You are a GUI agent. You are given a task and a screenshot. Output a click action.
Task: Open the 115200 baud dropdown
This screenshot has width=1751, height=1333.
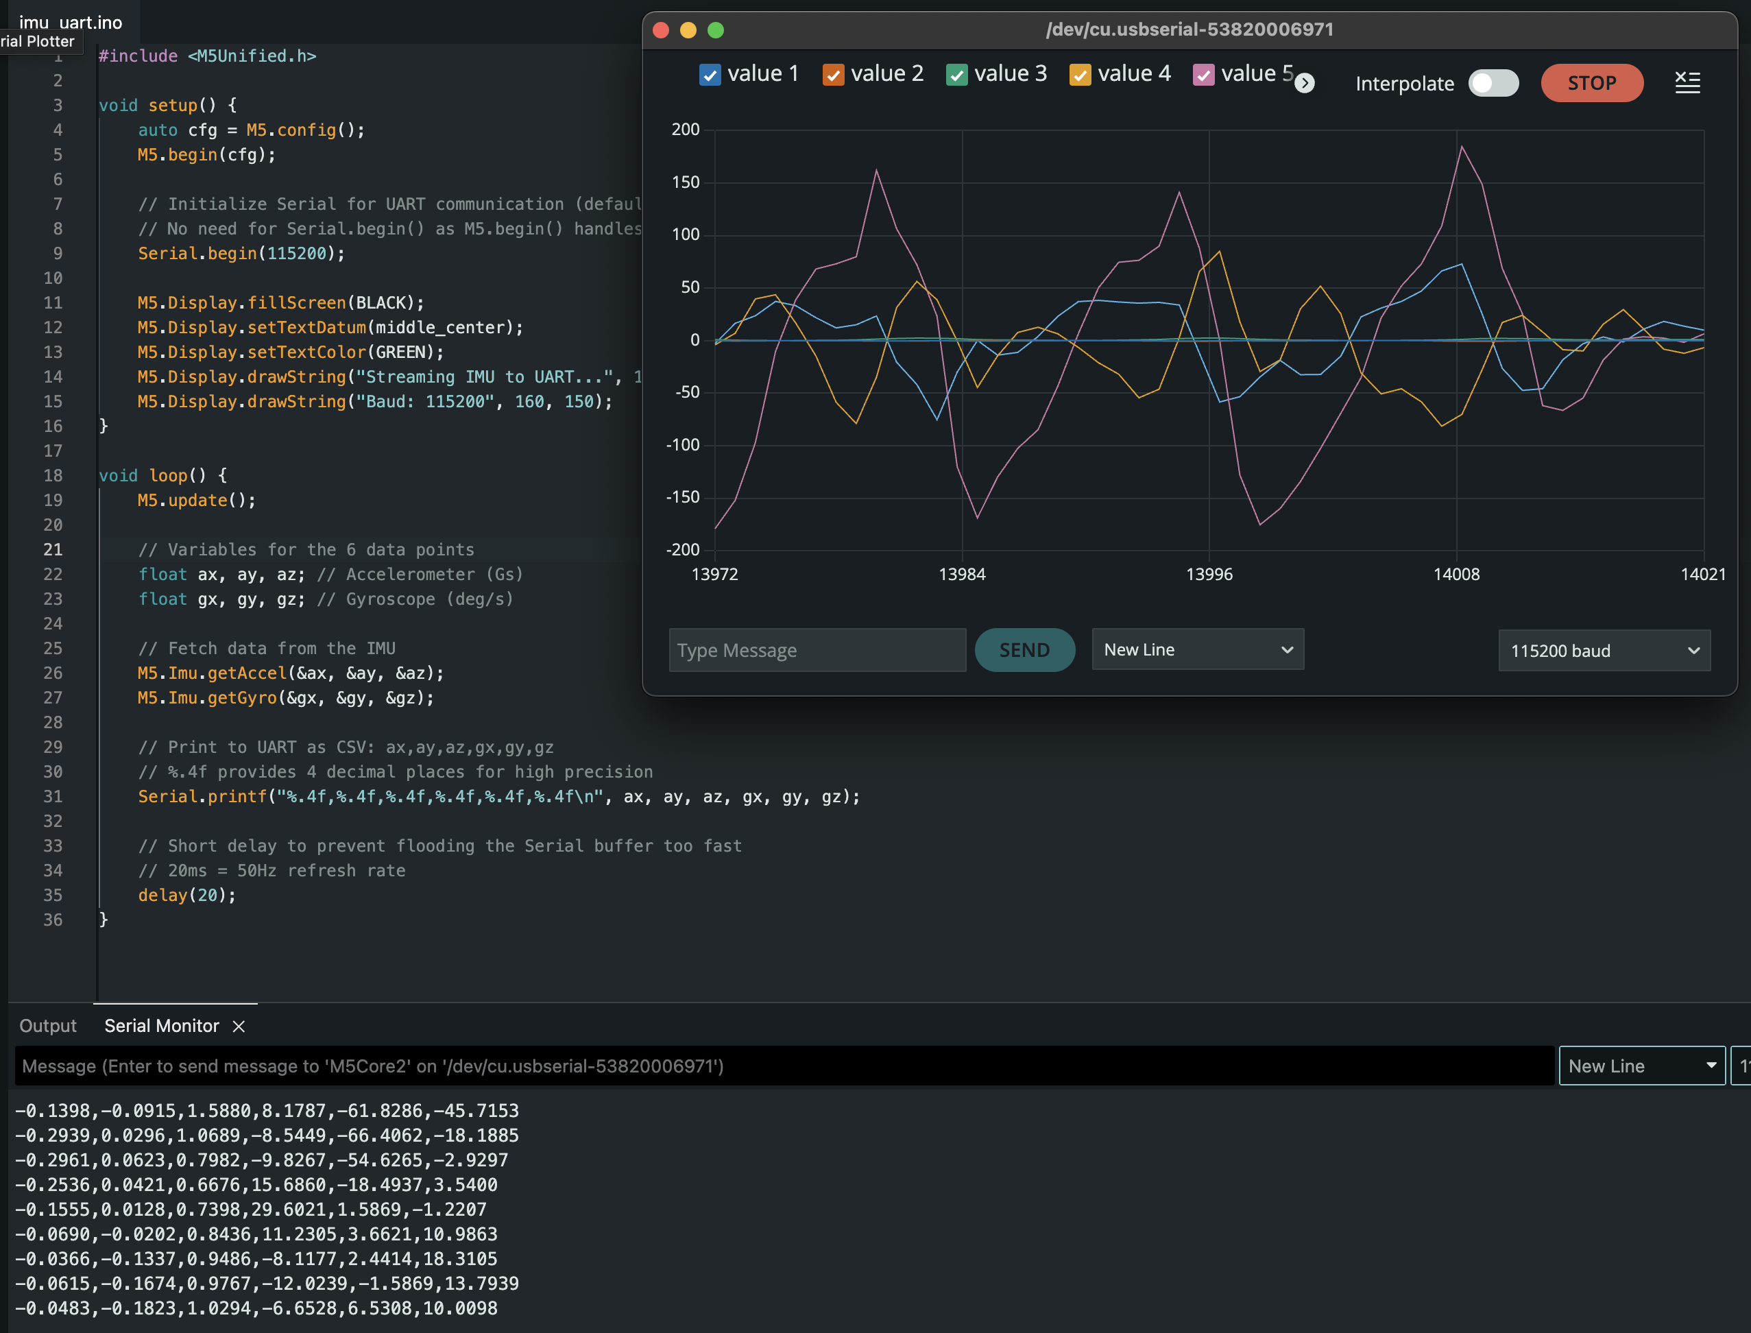tap(1604, 651)
